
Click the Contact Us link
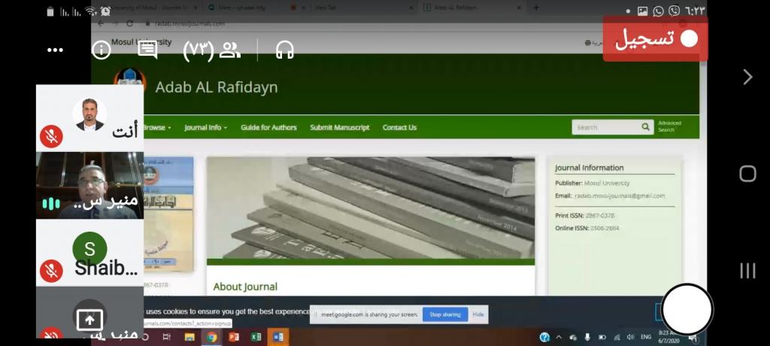[x=399, y=128]
